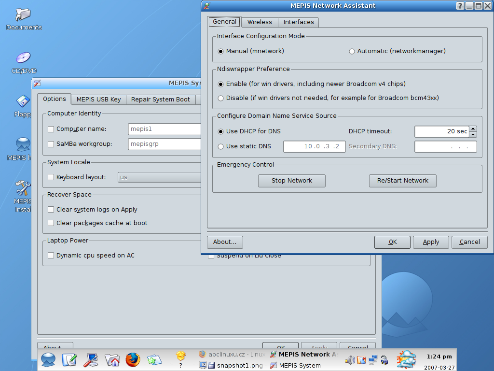
Task: Launch the MEPIS Install desktop icon
Action: 23,188
